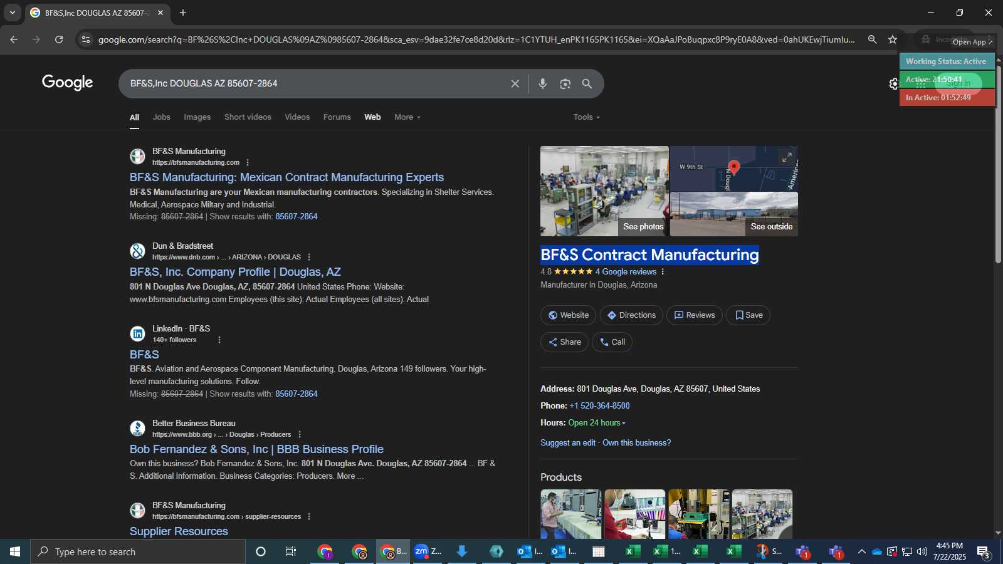Open Task View on taskbar

click(x=290, y=551)
